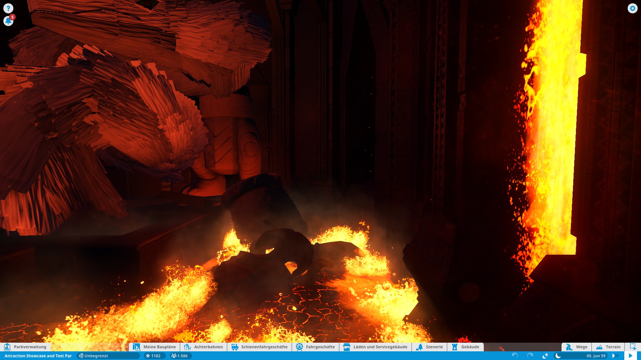This screenshot has width=641, height=360.
Task: Open the Achterbahnen tab
Action: pyautogui.click(x=203, y=347)
